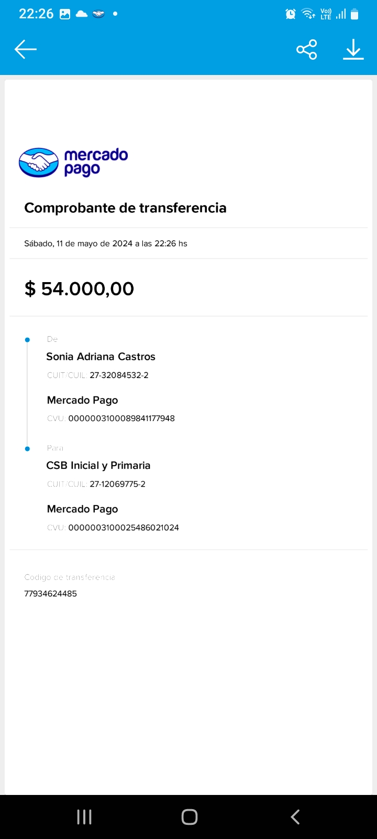Download the transfer receipt
The image size is (377, 839).
[353, 50]
